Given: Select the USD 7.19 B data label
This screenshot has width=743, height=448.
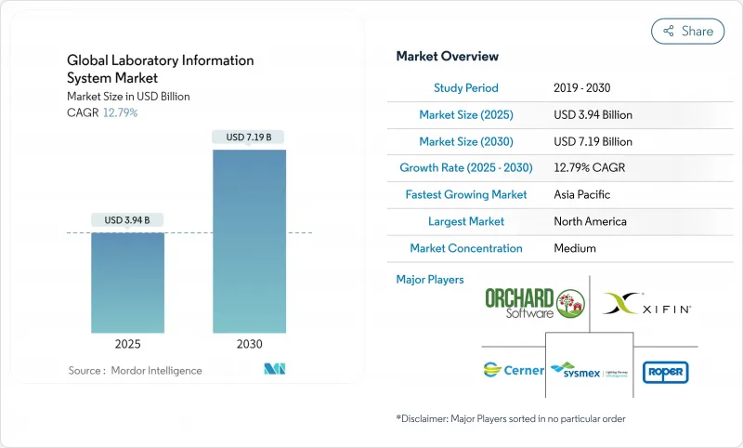Looking at the screenshot, I should tap(249, 138).
